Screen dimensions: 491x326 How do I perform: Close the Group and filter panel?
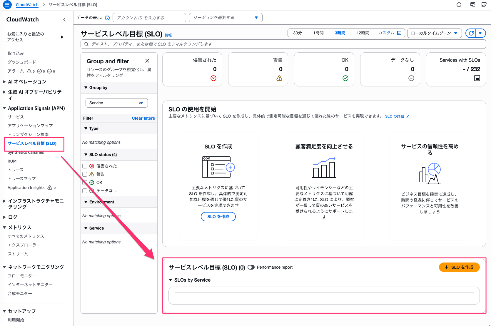pyautogui.click(x=147, y=61)
